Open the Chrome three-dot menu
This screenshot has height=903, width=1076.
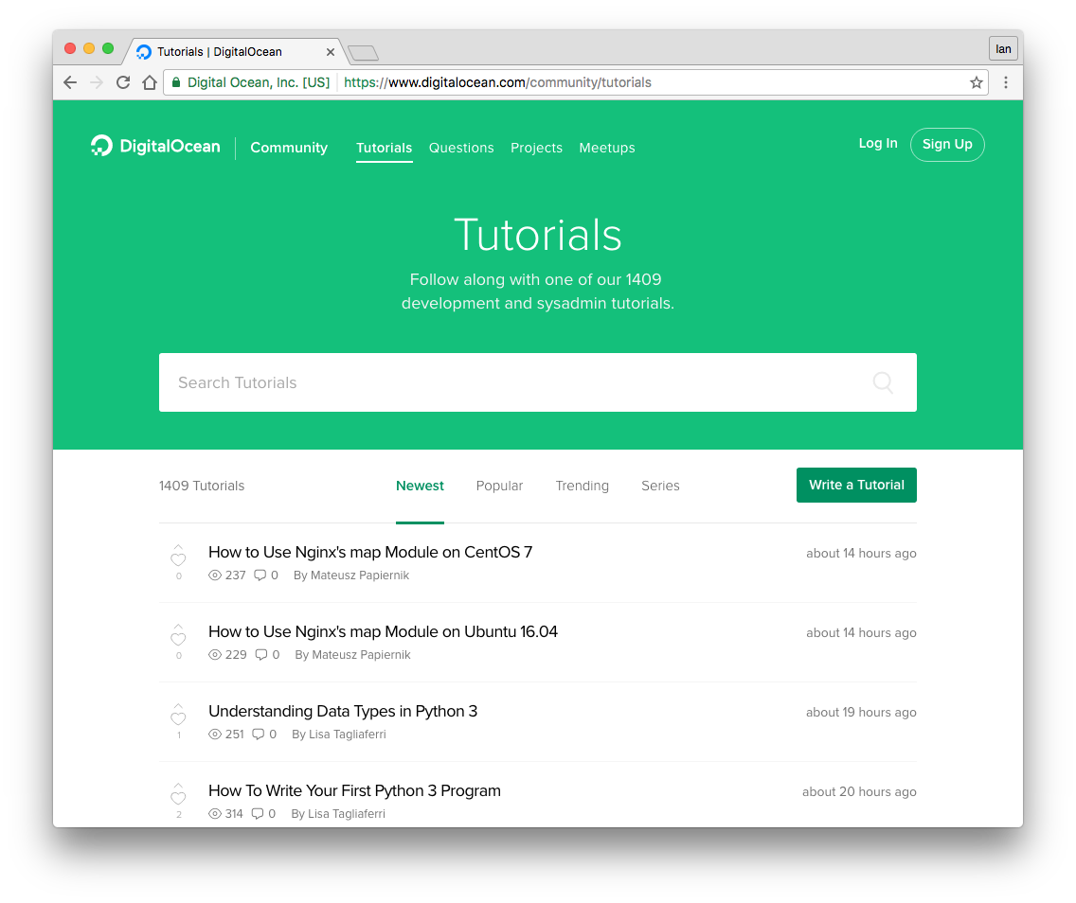1006,82
